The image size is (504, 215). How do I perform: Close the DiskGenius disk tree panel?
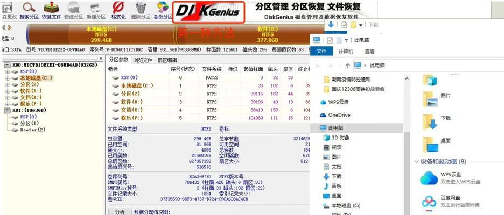click(x=101, y=59)
